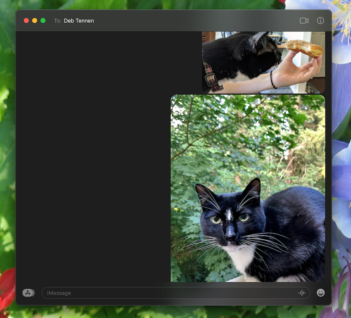Open the photo of the cat sniffing a pastry
The image size is (351, 318).
(x=264, y=62)
